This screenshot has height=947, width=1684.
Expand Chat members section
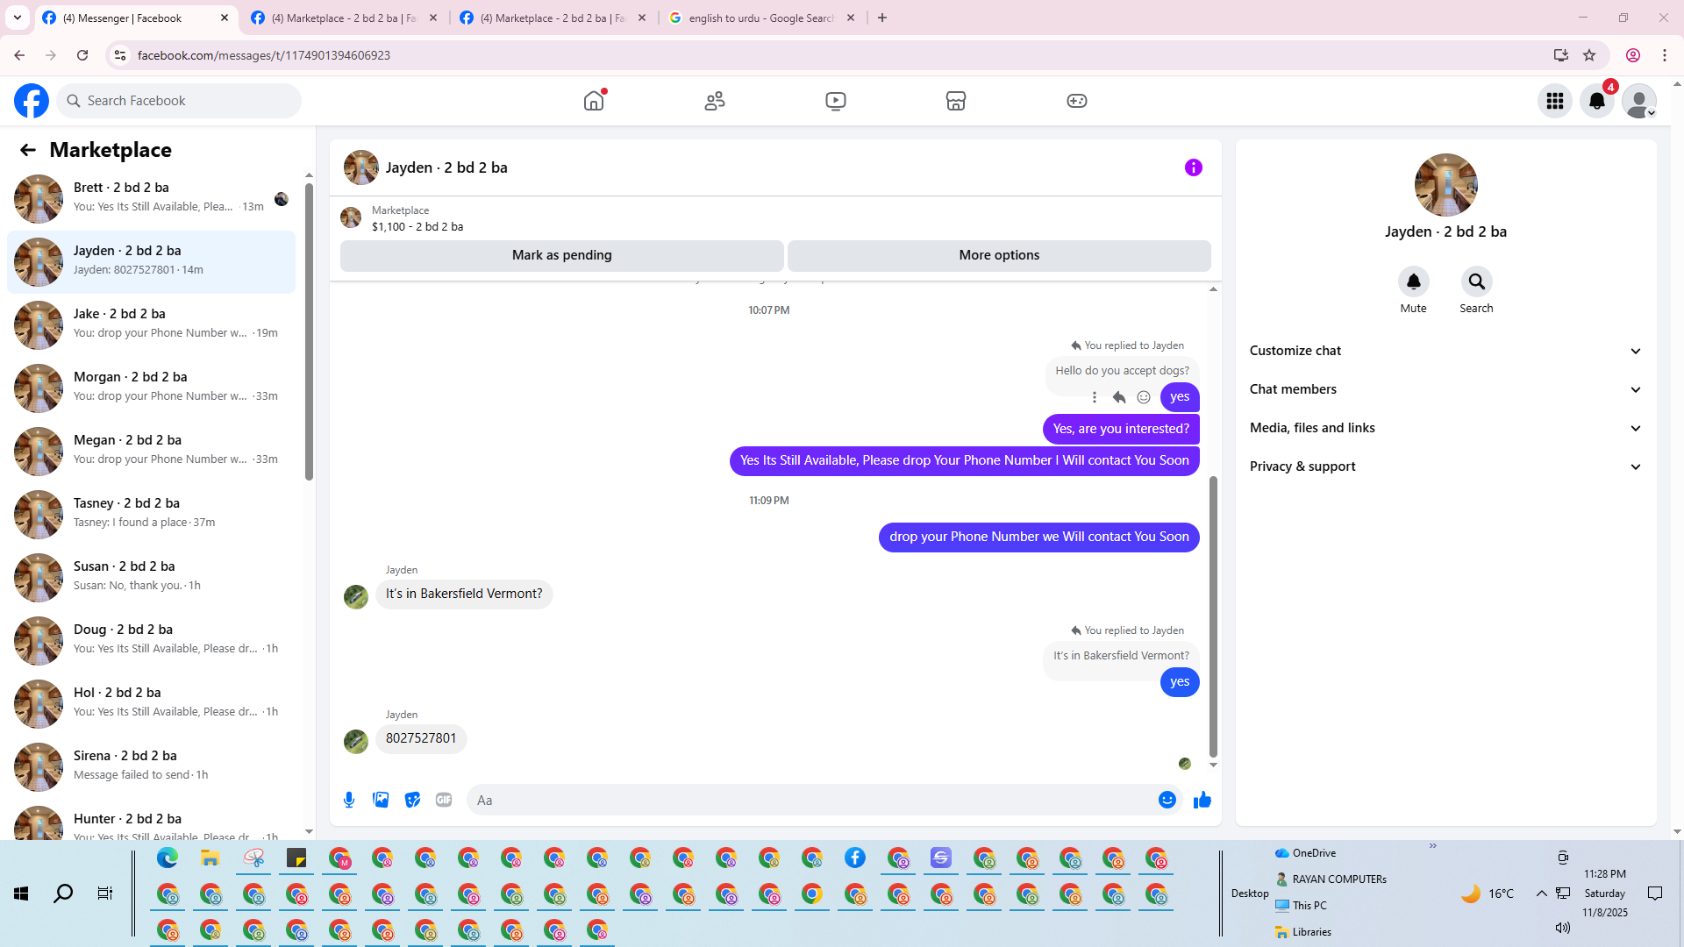point(1445,389)
